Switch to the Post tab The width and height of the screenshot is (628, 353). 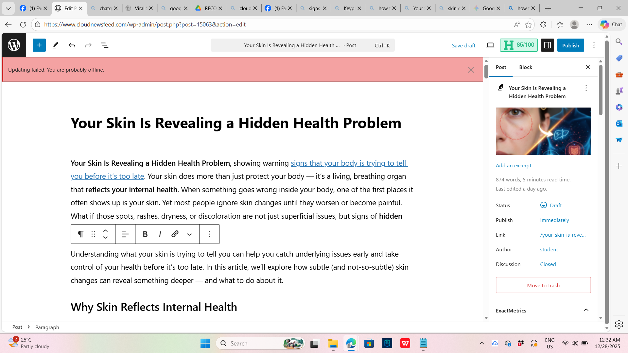pos(501,67)
